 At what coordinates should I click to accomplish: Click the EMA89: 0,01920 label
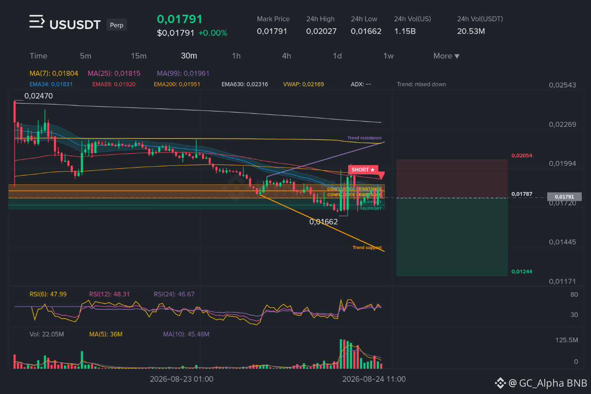coord(114,84)
